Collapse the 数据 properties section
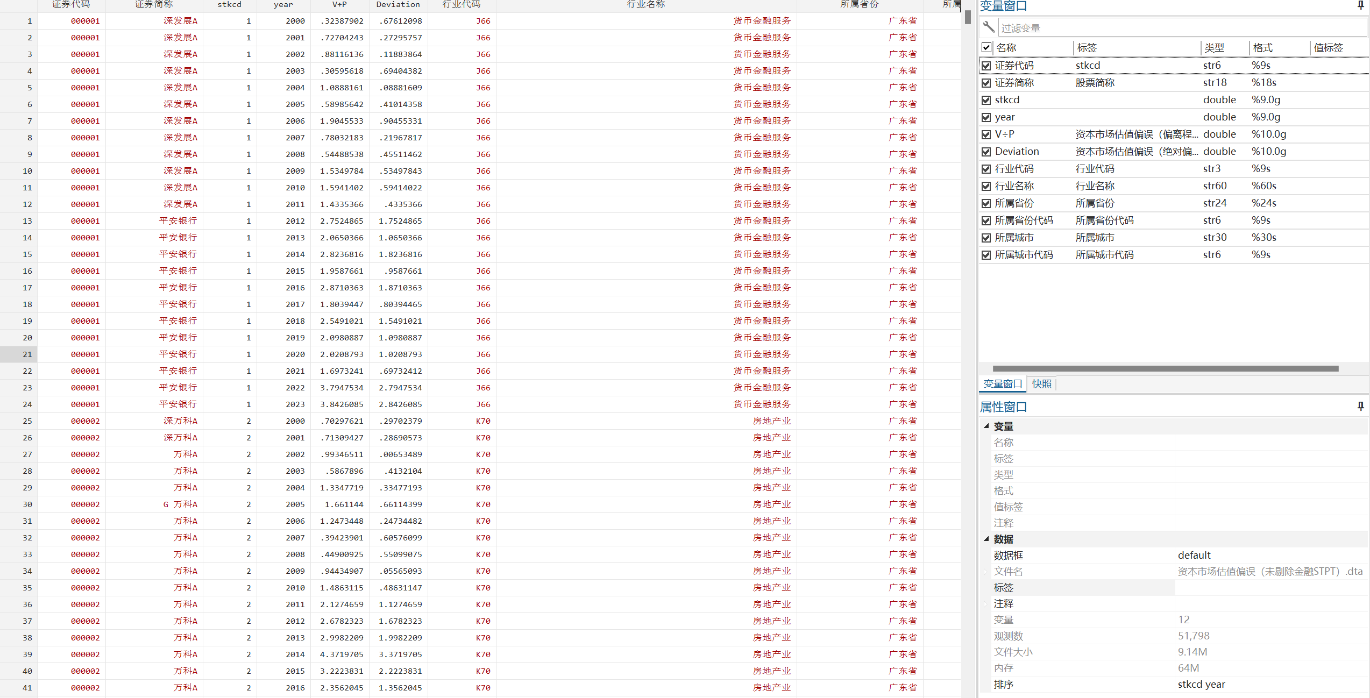The height and width of the screenshot is (698, 1370). coord(986,539)
